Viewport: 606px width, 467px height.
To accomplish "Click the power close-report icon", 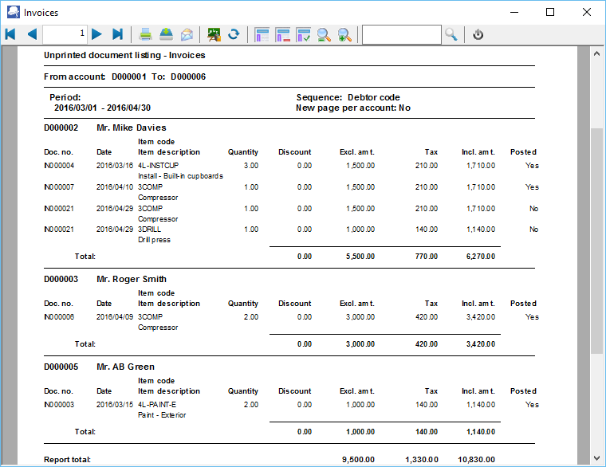I will point(478,34).
